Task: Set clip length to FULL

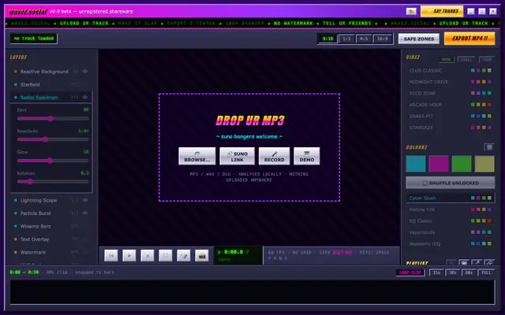Action: tap(486, 272)
